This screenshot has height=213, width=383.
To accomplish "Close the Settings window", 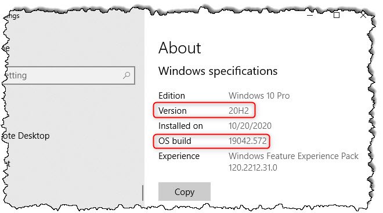I will (363, 15).
